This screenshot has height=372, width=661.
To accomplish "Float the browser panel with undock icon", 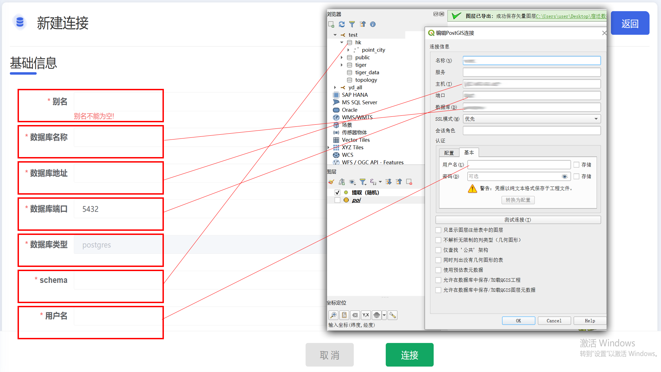I will coord(436,14).
